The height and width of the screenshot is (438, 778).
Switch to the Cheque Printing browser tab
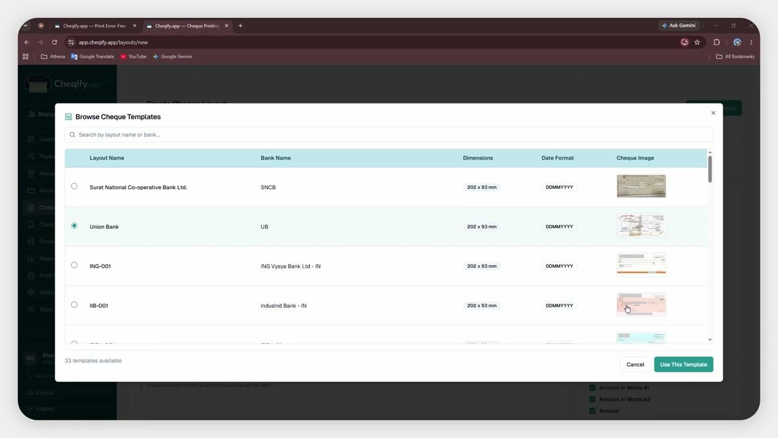(x=187, y=26)
